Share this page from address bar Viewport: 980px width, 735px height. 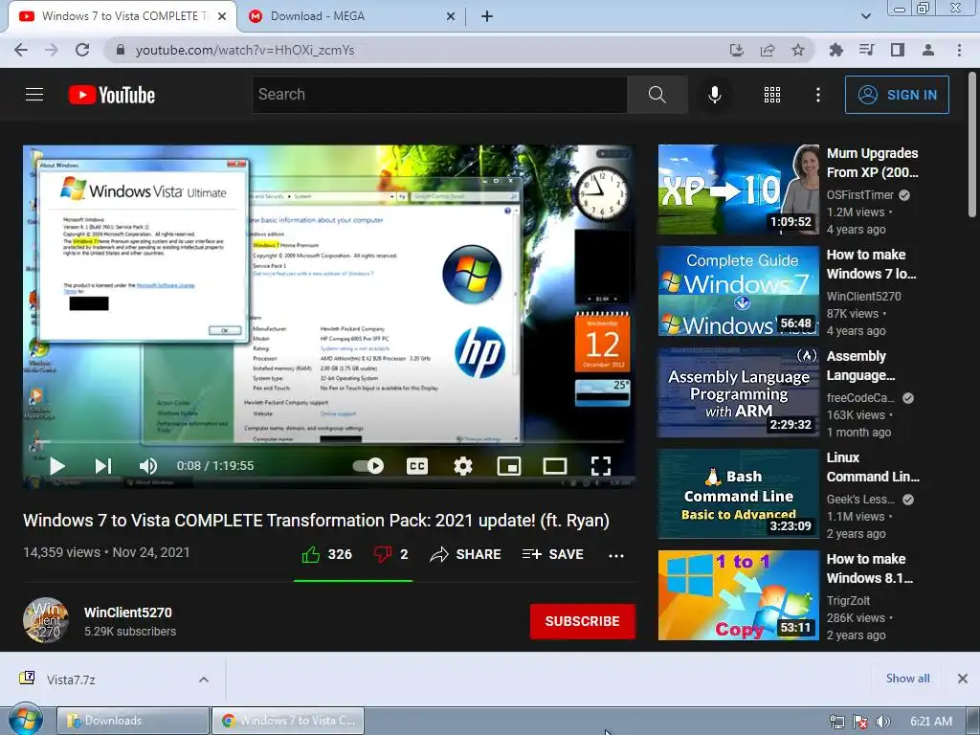coord(768,50)
